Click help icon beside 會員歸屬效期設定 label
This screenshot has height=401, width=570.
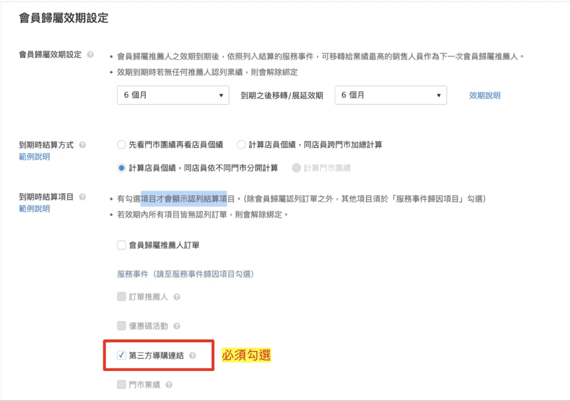tap(90, 55)
